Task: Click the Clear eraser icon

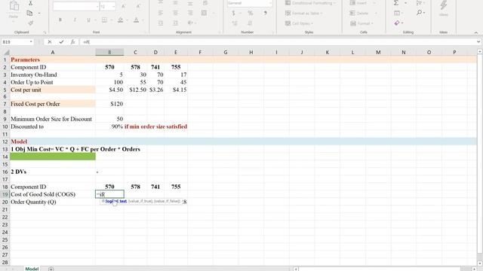Action: tap(397, 23)
